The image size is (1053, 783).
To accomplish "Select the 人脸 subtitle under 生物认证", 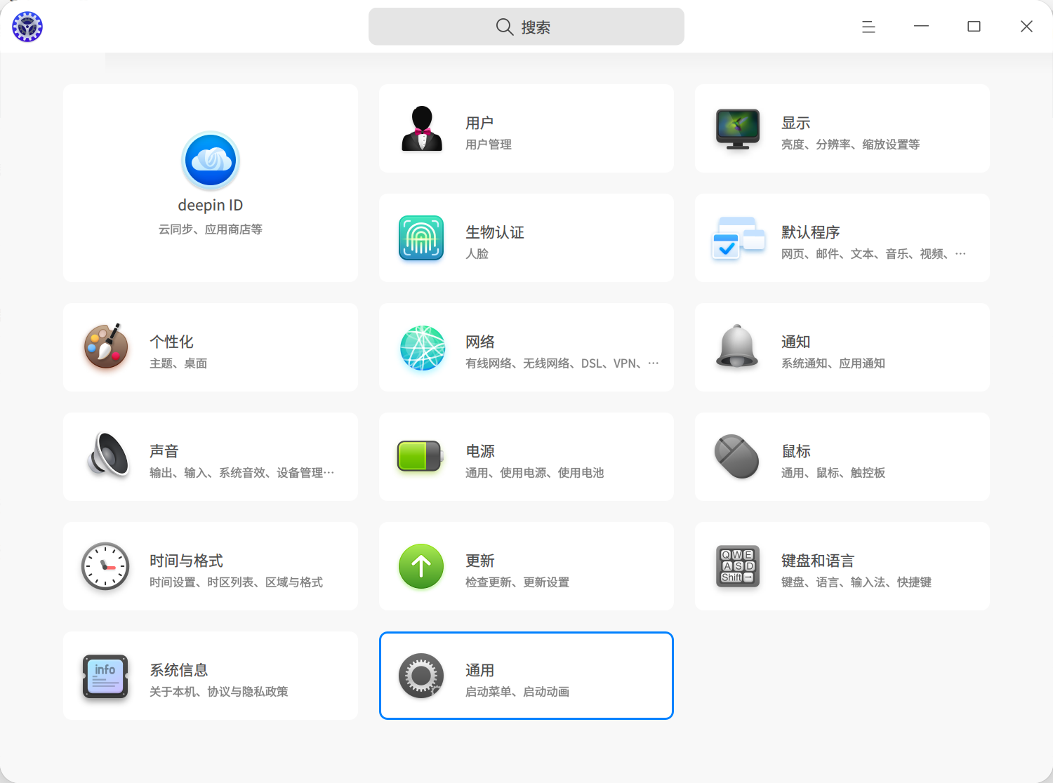I will [477, 254].
